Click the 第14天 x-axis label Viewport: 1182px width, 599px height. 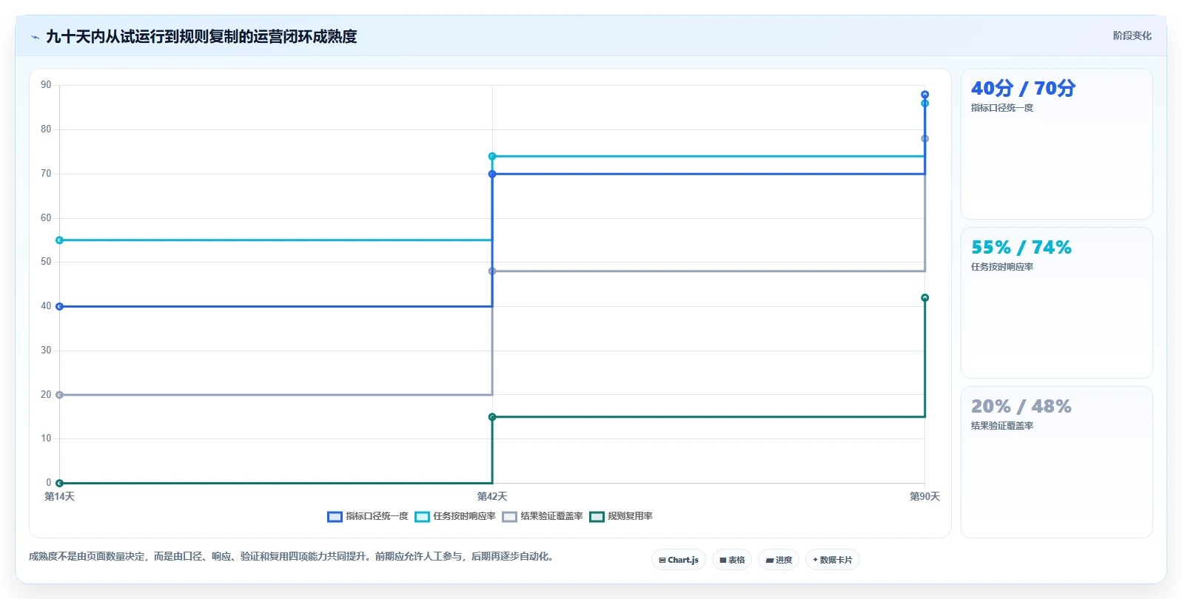(x=59, y=496)
